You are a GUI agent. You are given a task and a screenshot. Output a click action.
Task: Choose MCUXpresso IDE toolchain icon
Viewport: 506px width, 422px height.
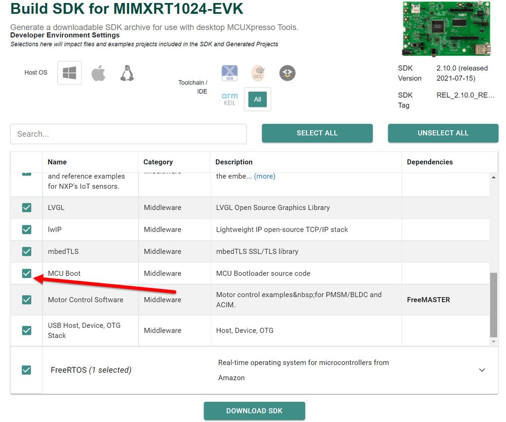coord(229,73)
